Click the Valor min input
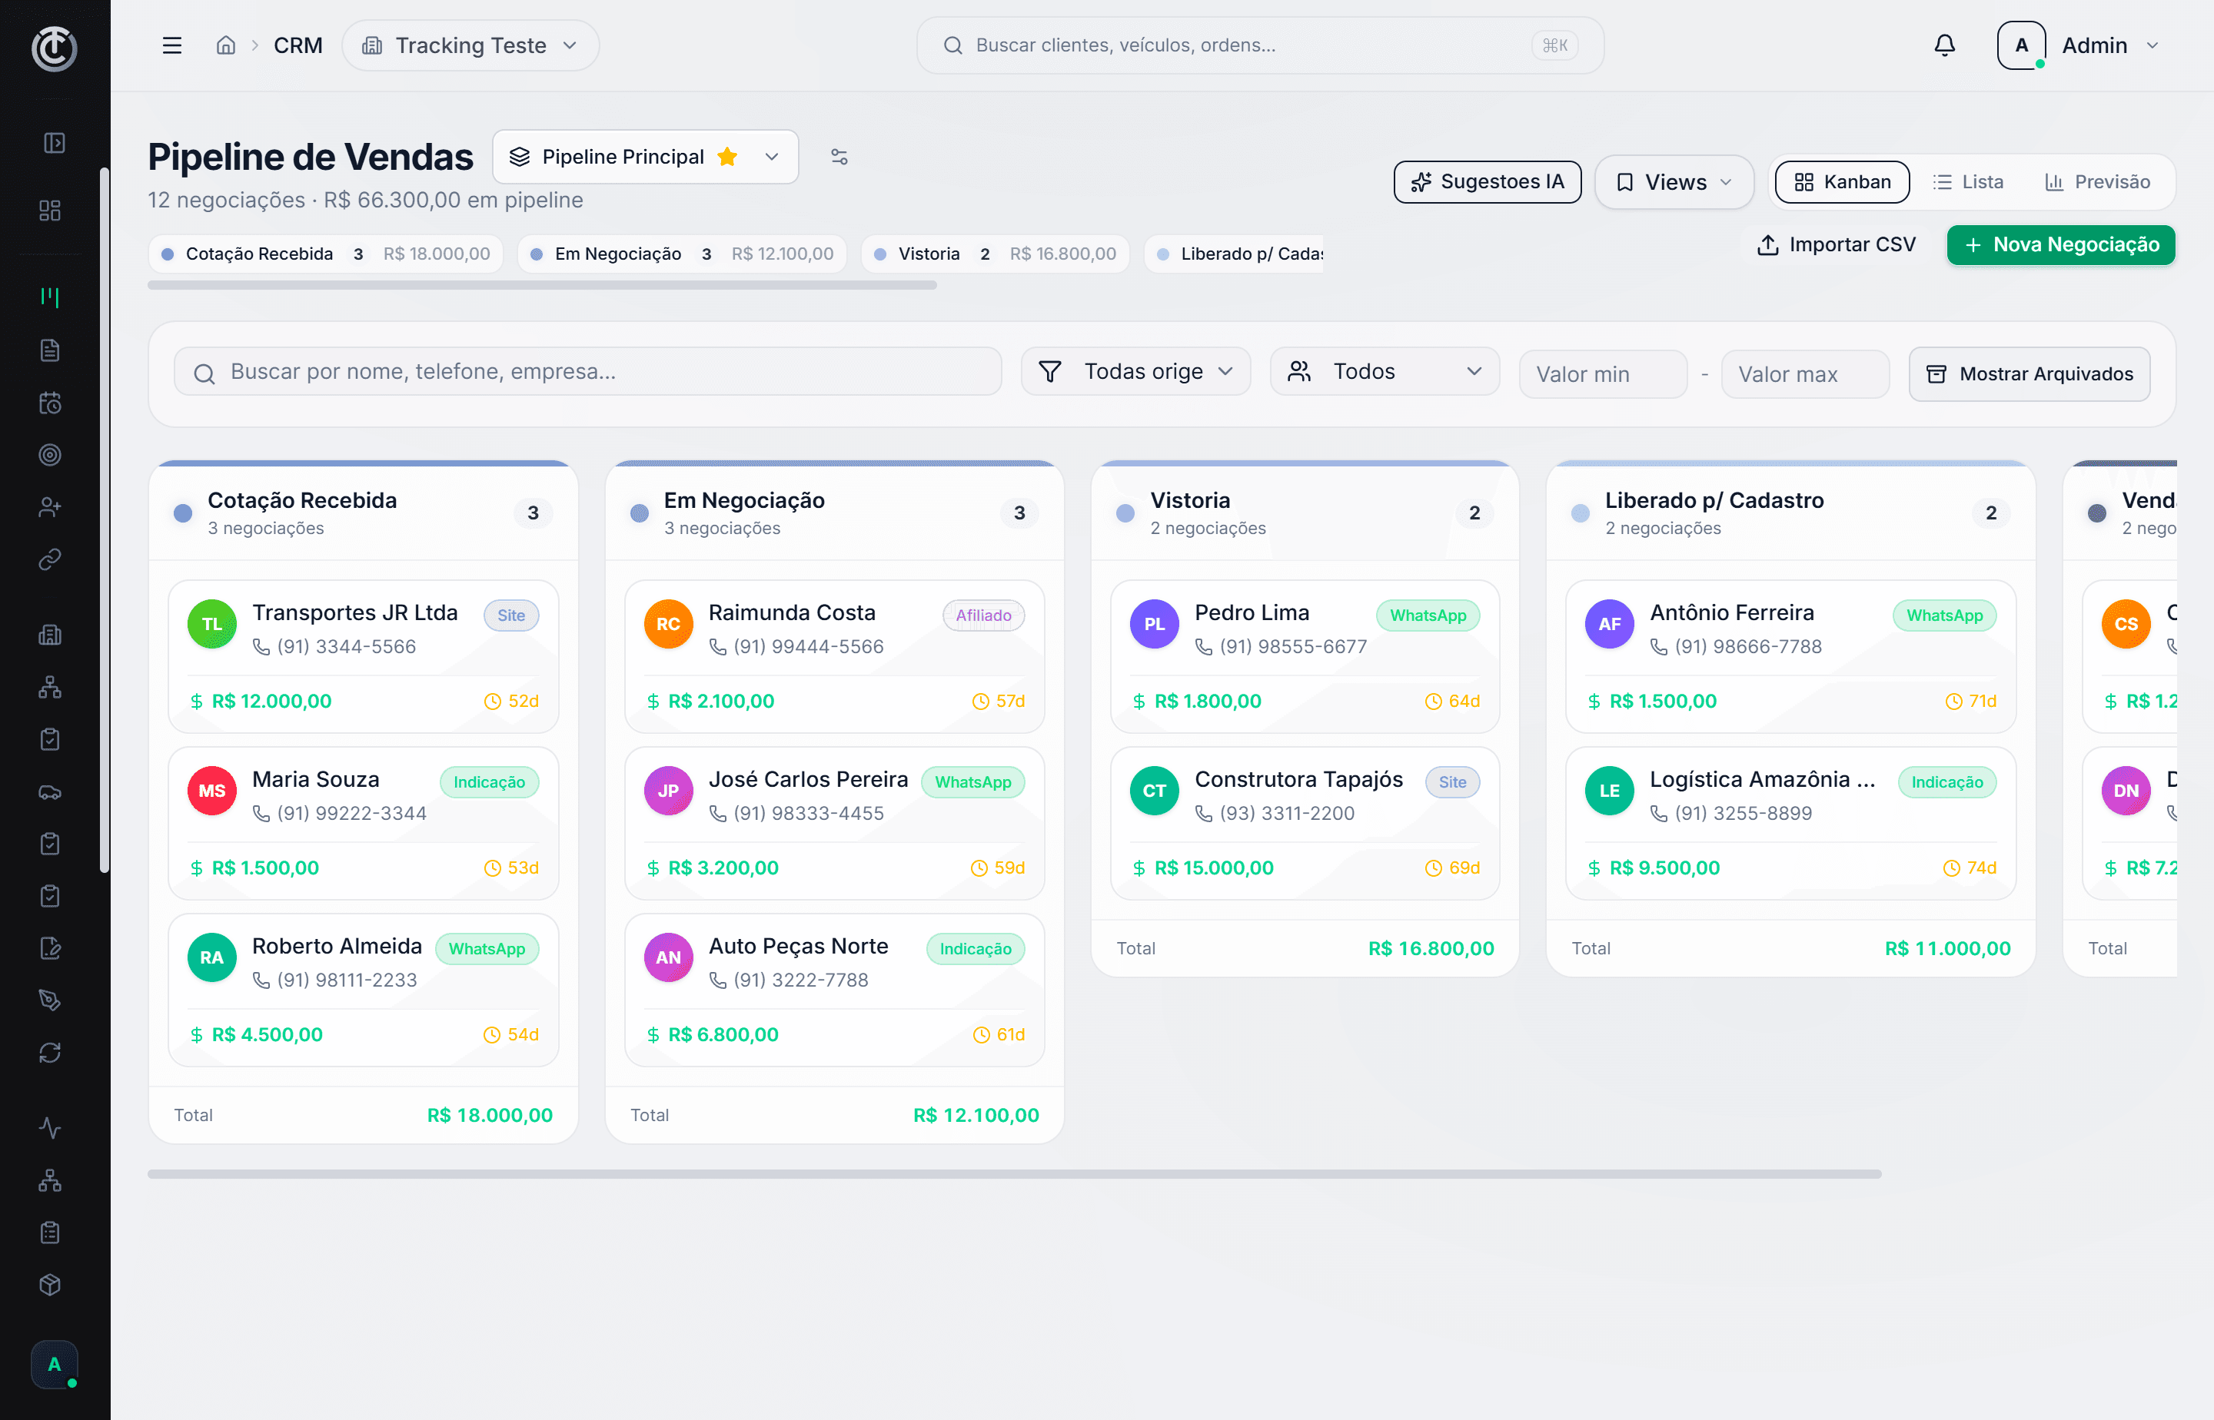 (1604, 373)
